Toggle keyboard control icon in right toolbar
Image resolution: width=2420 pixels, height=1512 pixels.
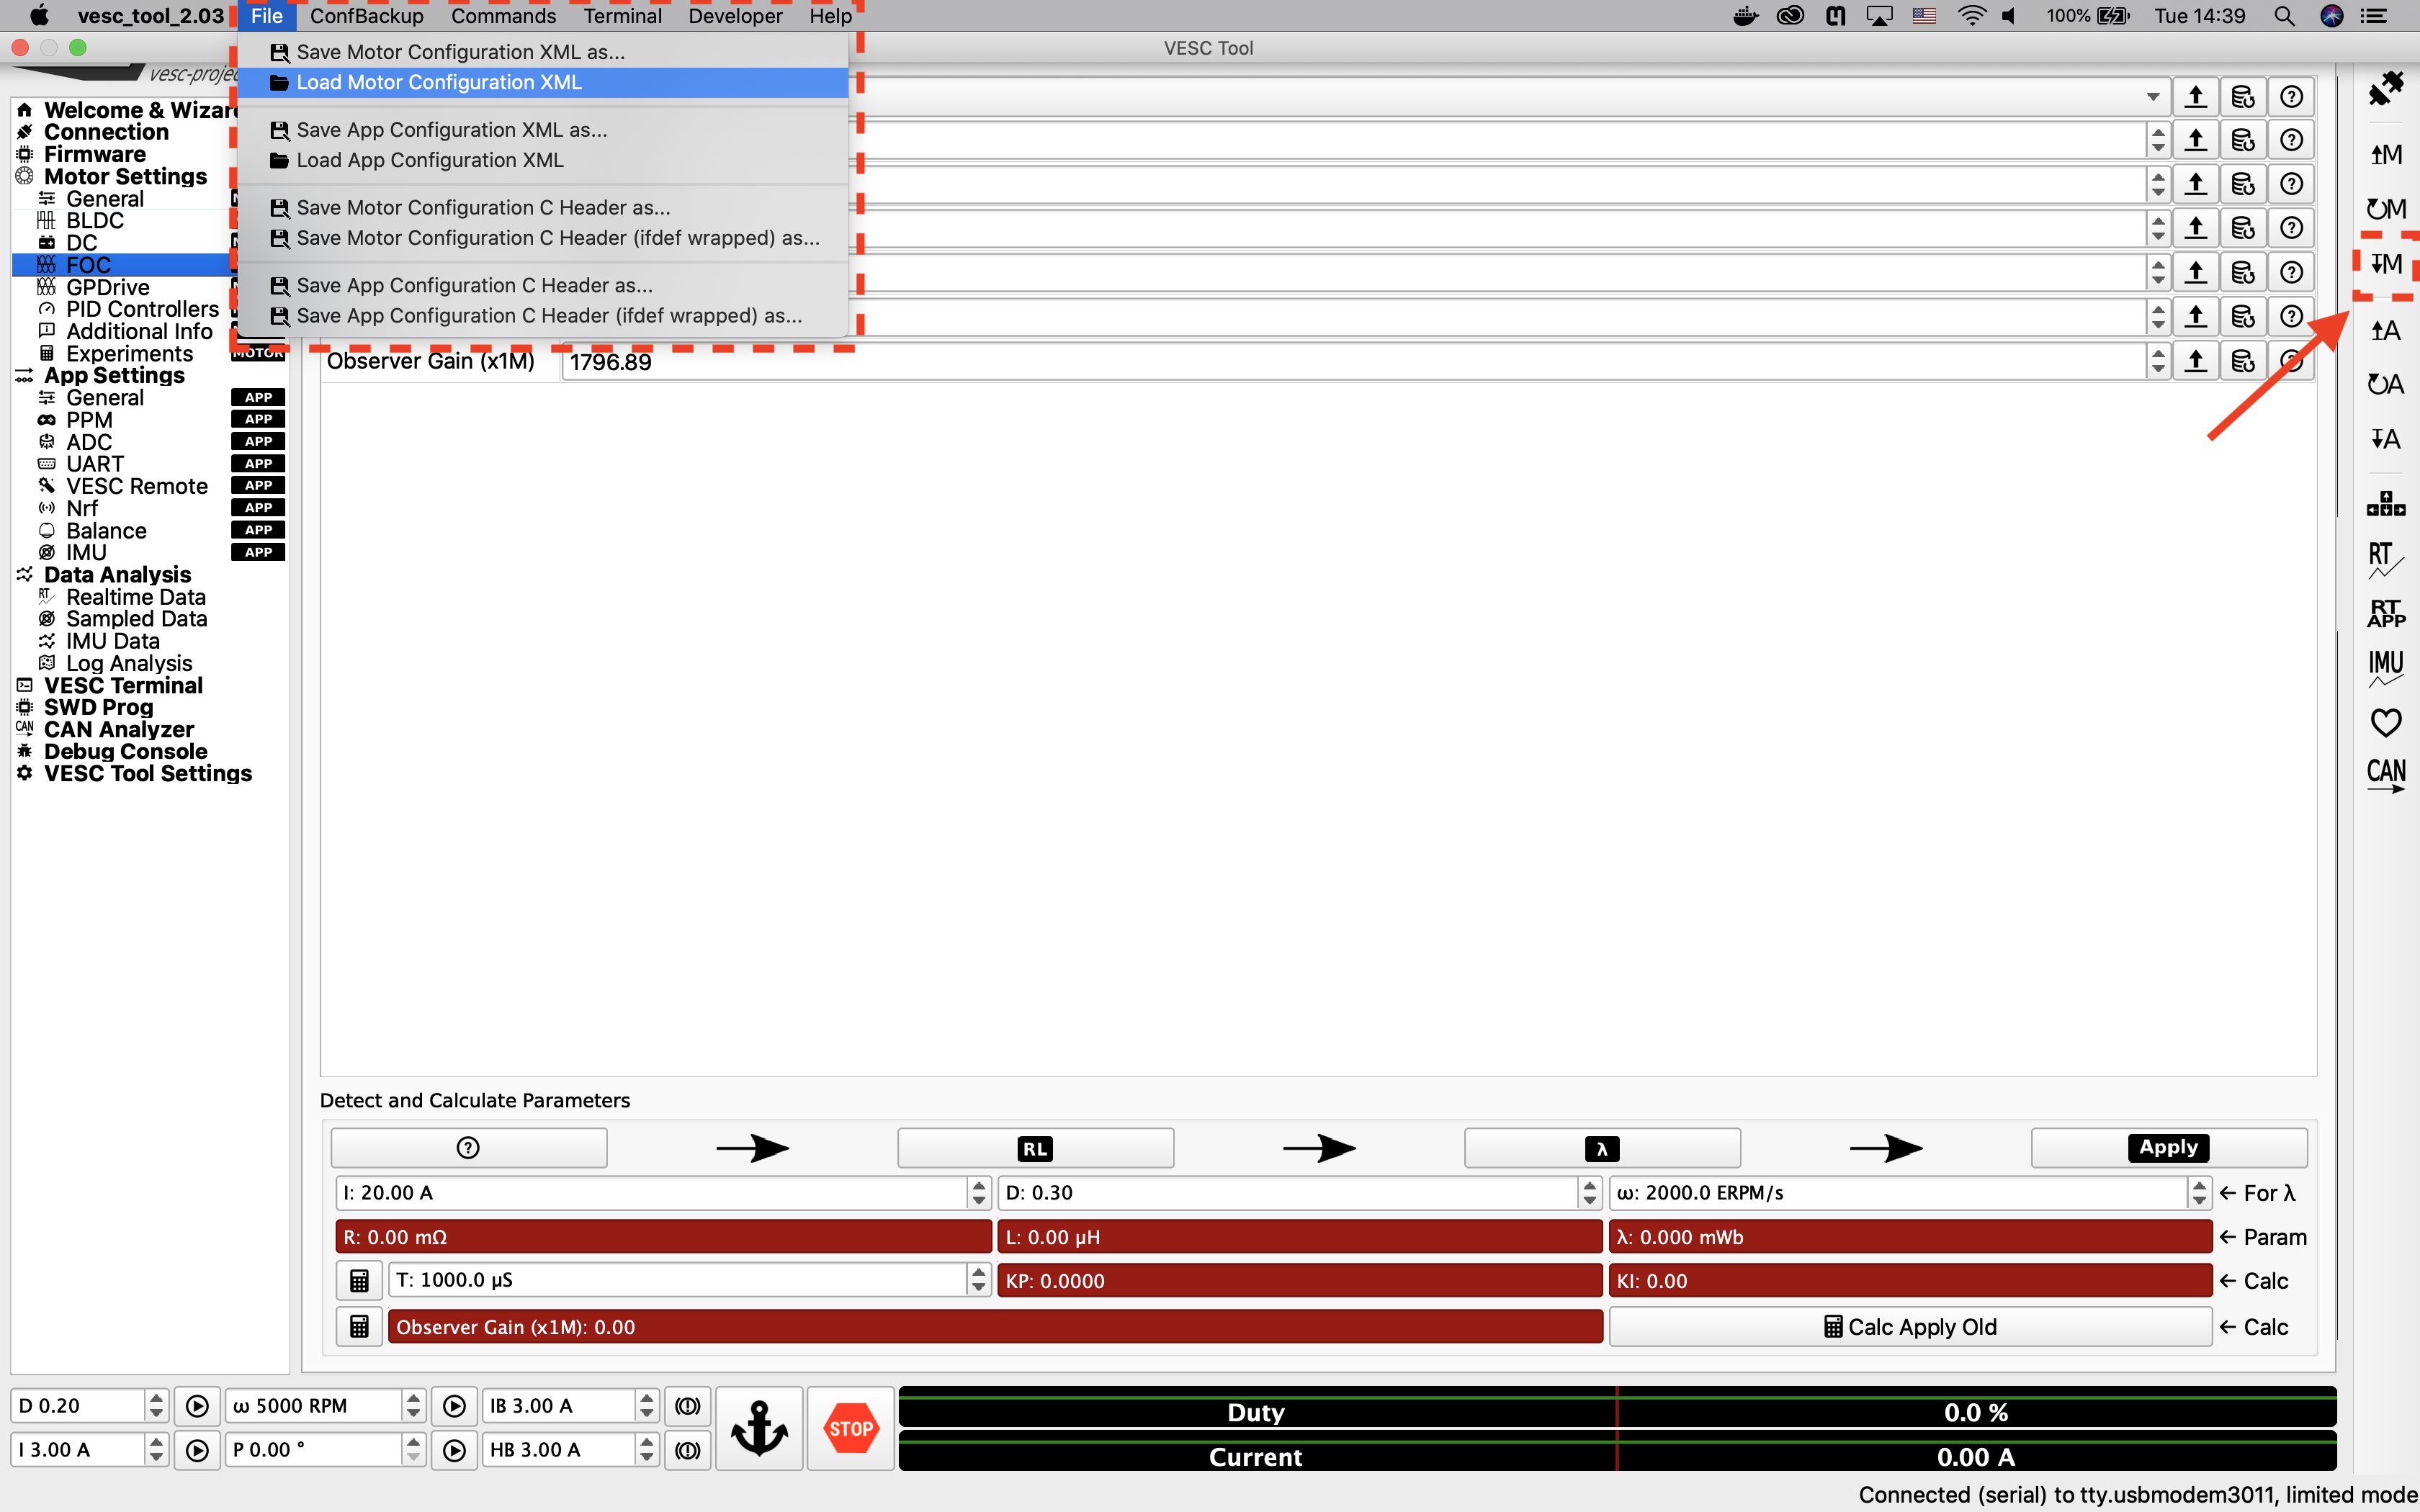(2386, 504)
